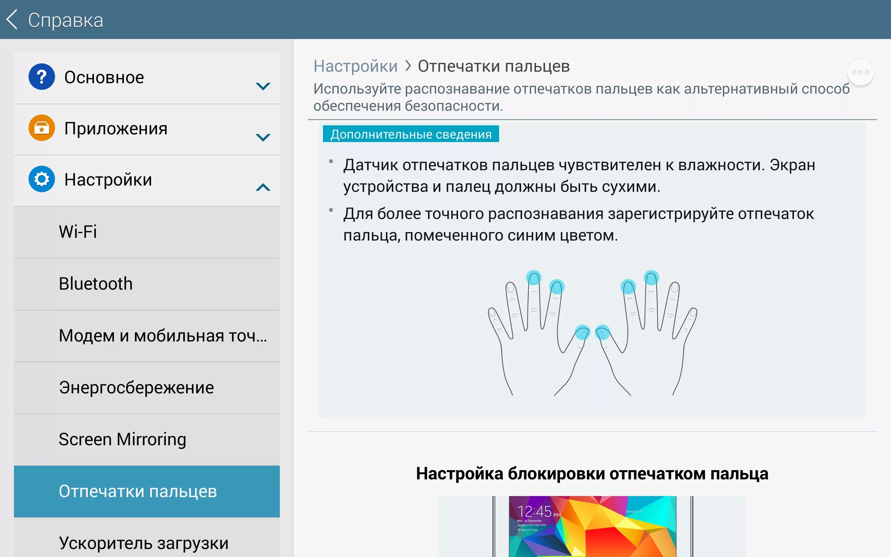The height and width of the screenshot is (557, 891).
Task: Click the Help (Справка) back arrow icon
Action: [x=11, y=18]
